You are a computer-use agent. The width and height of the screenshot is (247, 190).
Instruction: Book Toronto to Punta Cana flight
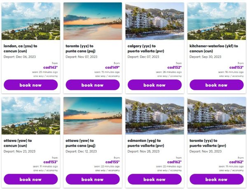click(93, 85)
